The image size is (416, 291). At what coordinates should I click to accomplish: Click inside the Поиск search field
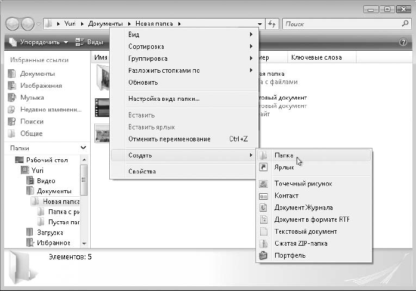pyautogui.click(x=342, y=24)
